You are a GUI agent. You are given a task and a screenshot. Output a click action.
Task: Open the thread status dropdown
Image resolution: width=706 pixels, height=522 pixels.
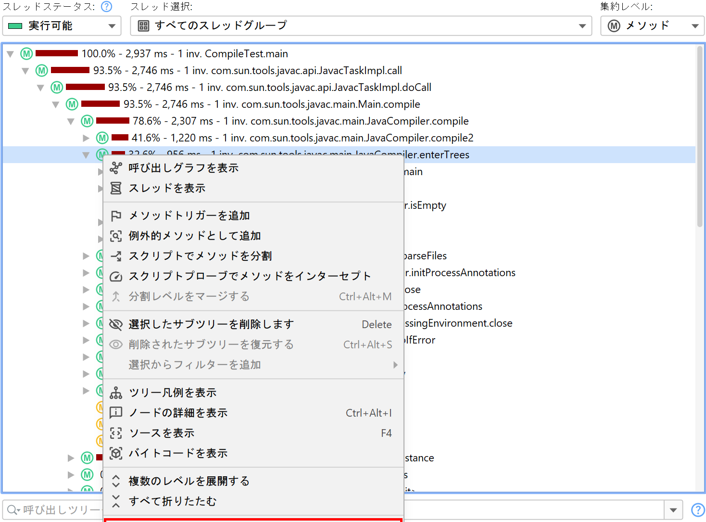(x=62, y=26)
